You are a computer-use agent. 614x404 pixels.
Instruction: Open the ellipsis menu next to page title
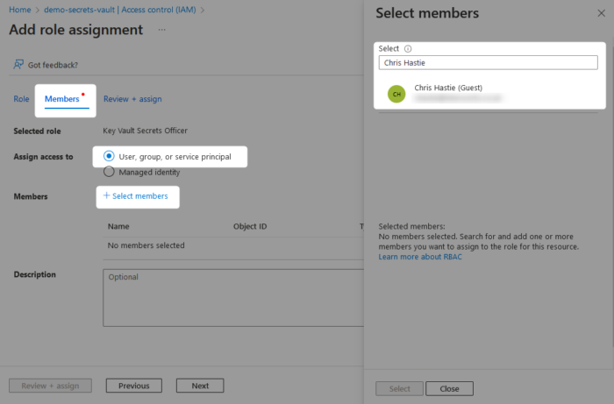coord(161,30)
